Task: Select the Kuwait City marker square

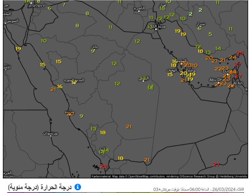Action: click(x=156, y=29)
